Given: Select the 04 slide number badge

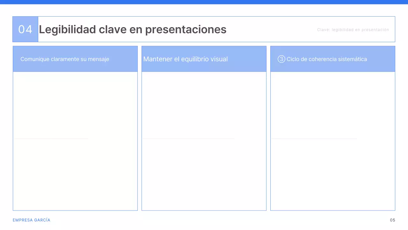Looking at the screenshot, I should (x=25, y=29).
